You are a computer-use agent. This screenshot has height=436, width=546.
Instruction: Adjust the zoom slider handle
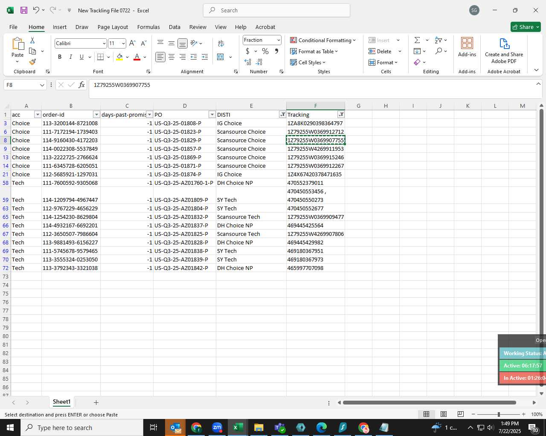coord(499,414)
